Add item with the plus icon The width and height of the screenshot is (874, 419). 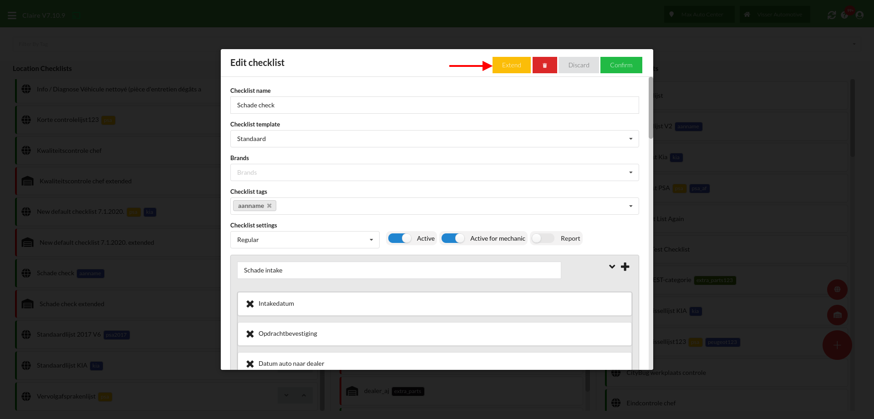pos(625,267)
